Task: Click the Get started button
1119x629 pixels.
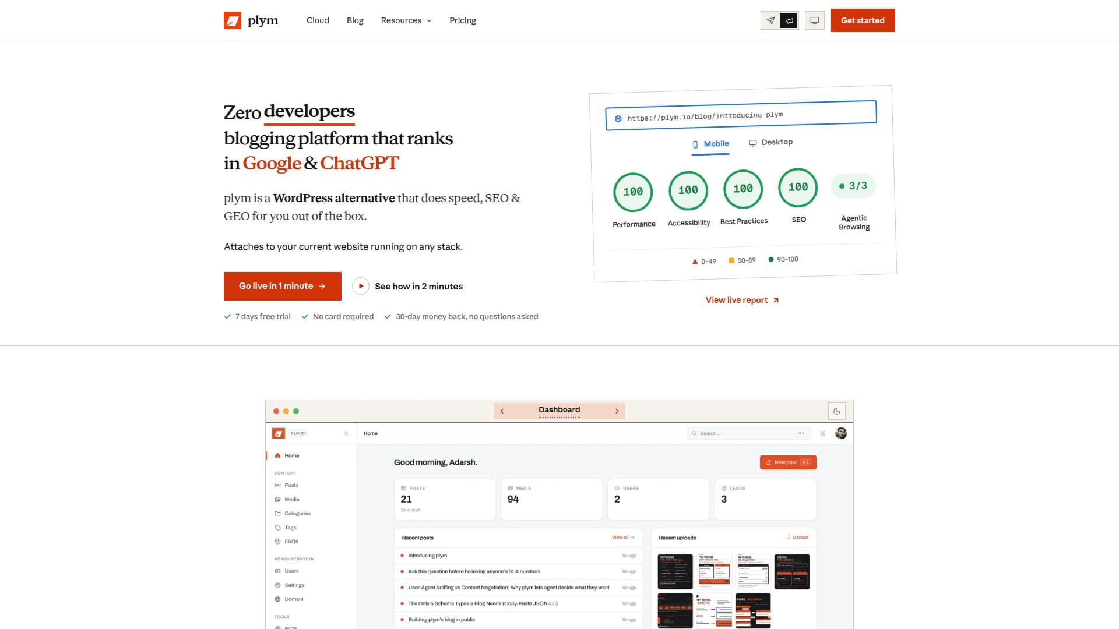Action: (x=863, y=20)
